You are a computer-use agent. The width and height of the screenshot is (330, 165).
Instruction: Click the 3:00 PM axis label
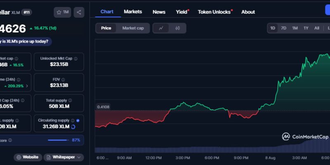point(182,158)
